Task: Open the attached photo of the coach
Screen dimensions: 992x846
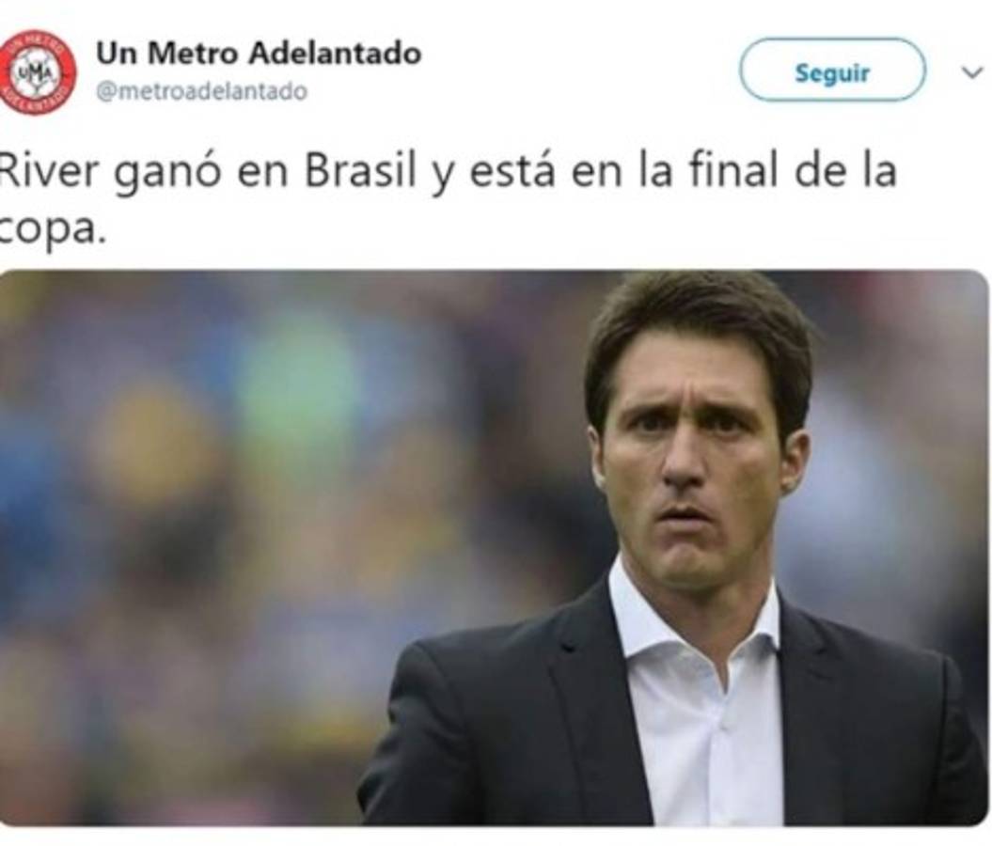Action: coord(494,548)
